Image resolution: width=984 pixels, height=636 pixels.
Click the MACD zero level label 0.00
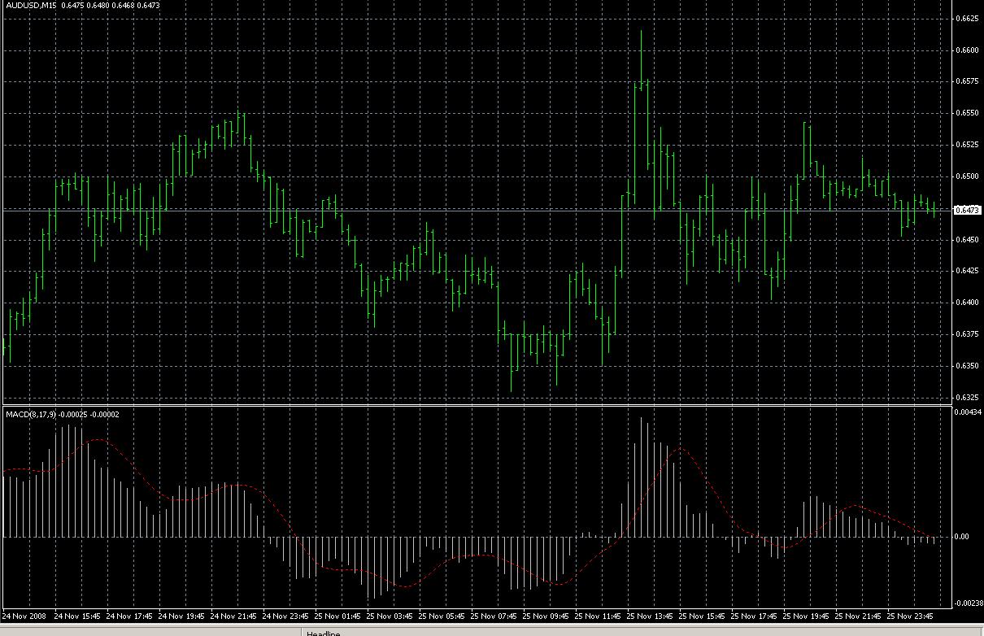(962, 537)
